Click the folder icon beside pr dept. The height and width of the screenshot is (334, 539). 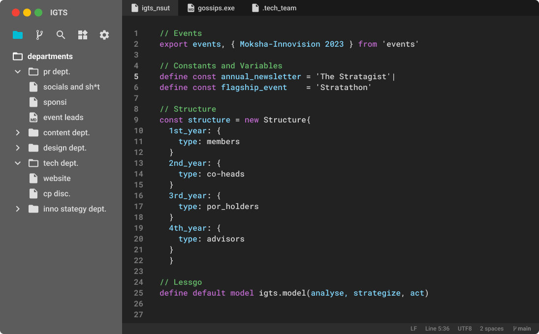[x=33, y=71]
